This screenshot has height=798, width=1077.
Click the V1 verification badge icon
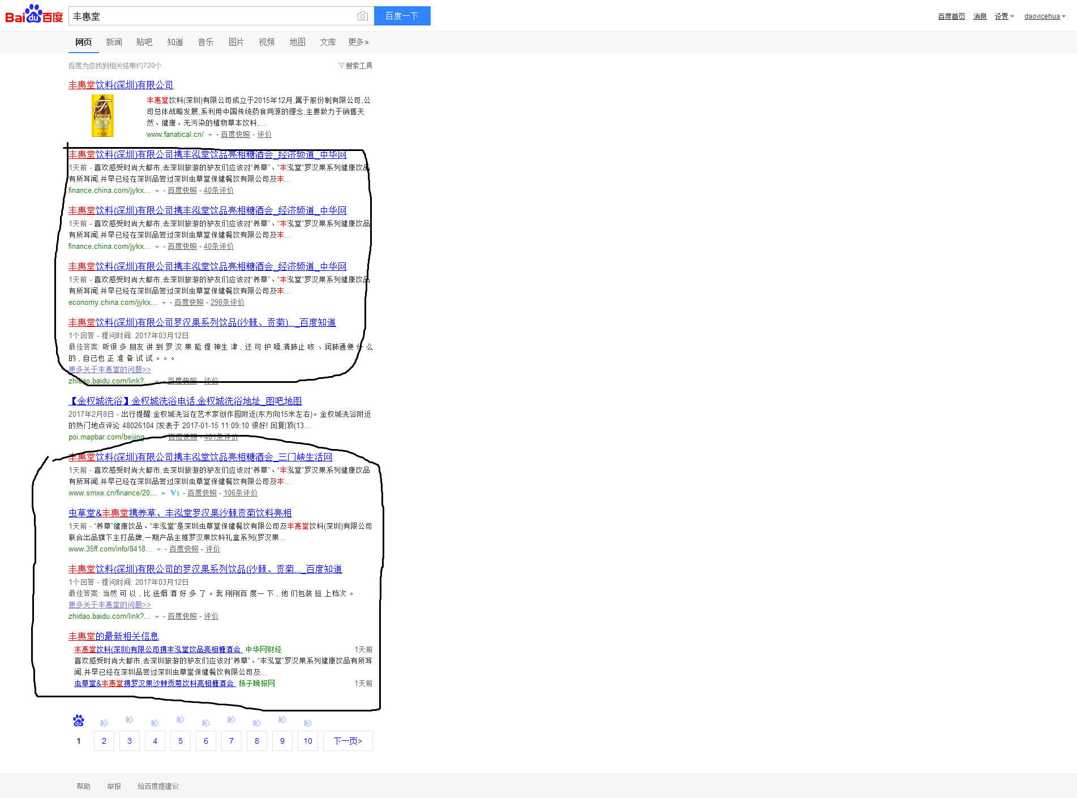pyautogui.click(x=175, y=493)
